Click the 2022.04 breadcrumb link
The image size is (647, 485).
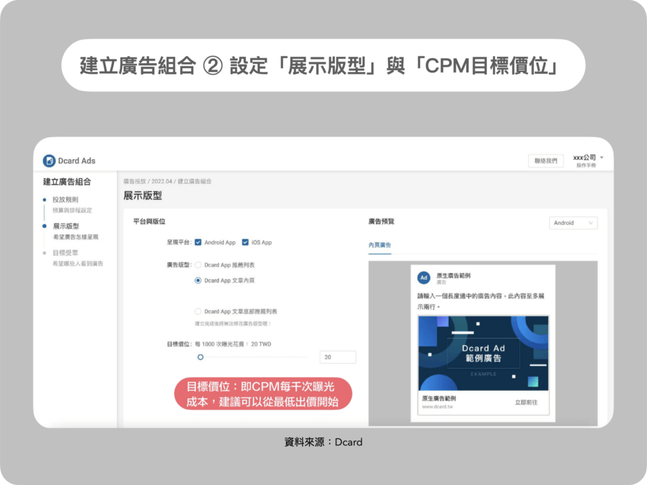click(161, 181)
